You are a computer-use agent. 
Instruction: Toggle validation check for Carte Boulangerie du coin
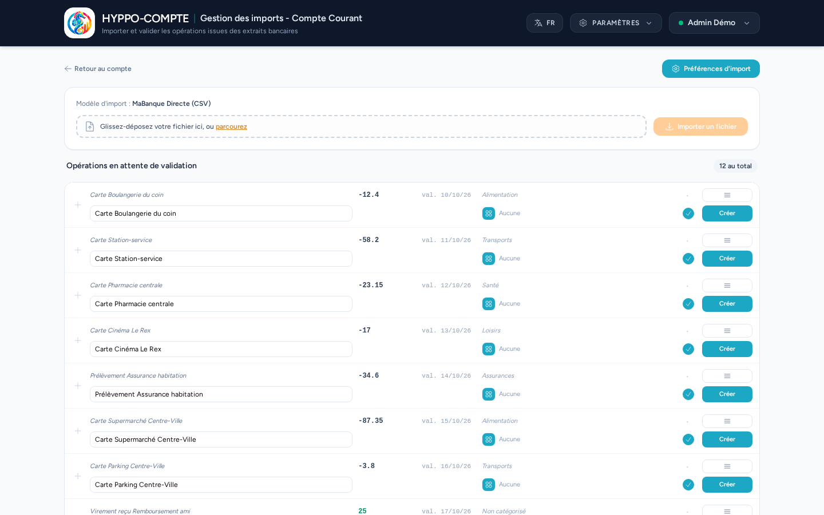pyautogui.click(x=688, y=213)
